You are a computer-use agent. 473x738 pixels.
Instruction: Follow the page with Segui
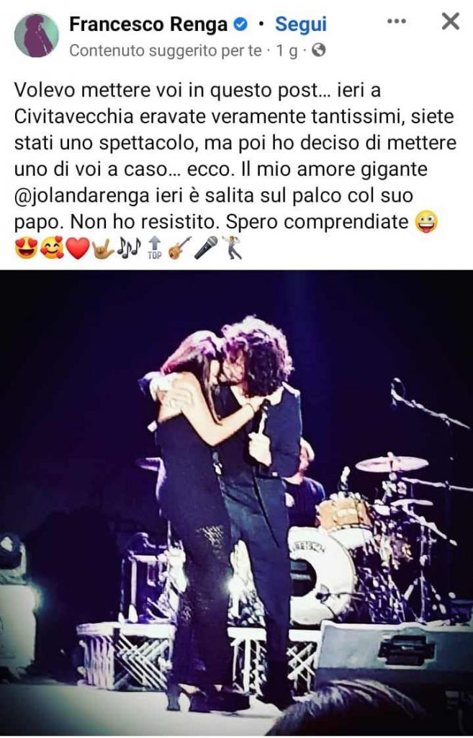click(301, 25)
